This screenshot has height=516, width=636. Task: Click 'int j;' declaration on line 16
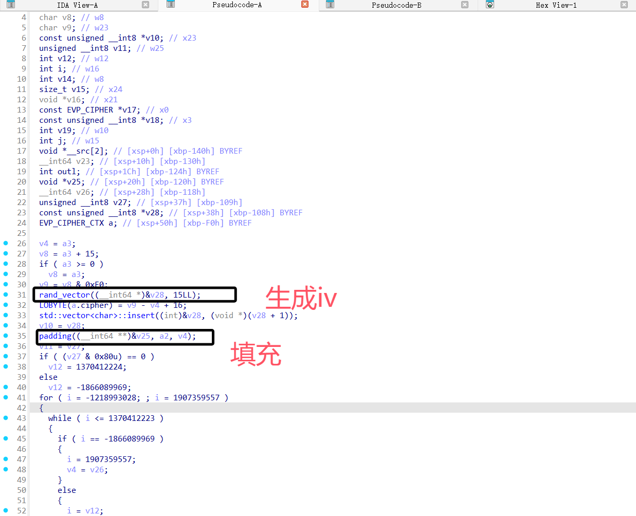click(x=53, y=141)
